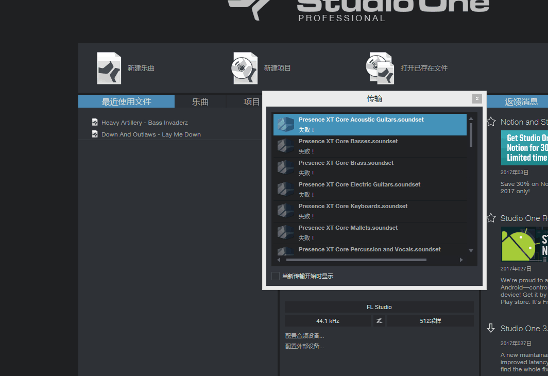Image resolution: width=548 pixels, height=376 pixels.
Task: Click soundset icon of Acoustic Guitars item
Action: point(285,125)
